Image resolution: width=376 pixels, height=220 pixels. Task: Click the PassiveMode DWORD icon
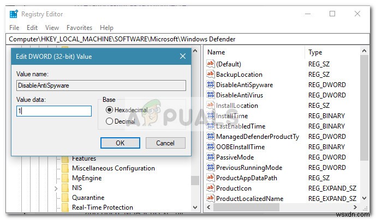coord(210,157)
